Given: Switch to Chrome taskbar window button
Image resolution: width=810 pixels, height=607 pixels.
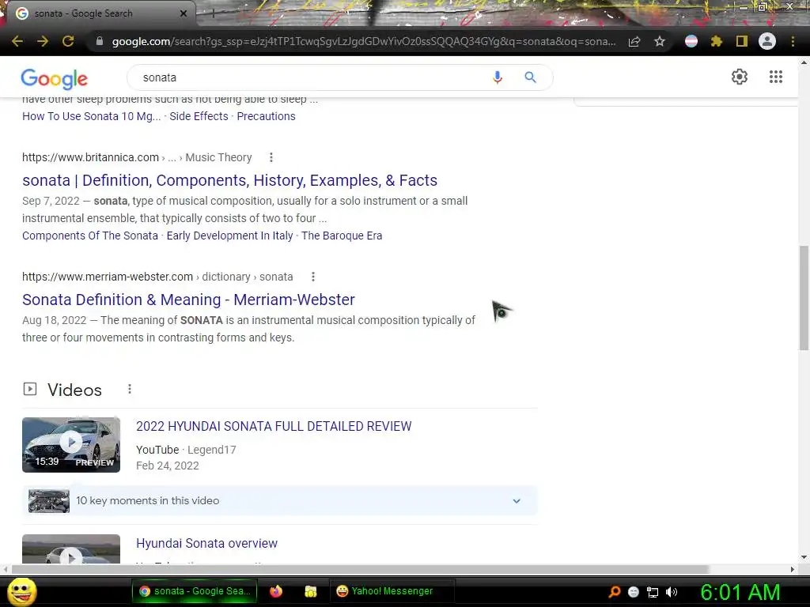Looking at the screenshot, I should [195, 591].
